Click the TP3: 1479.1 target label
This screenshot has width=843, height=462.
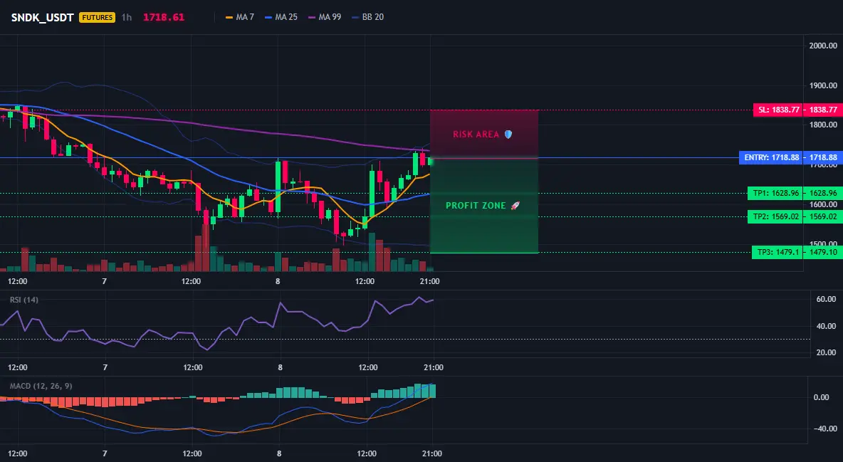[x=777, y=252]
